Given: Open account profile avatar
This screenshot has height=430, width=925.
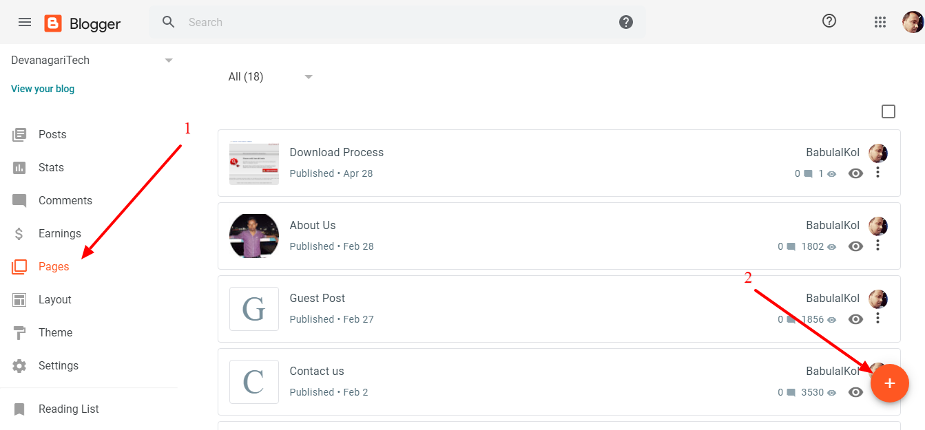Looking at the screenshot, I should (913, 22).
